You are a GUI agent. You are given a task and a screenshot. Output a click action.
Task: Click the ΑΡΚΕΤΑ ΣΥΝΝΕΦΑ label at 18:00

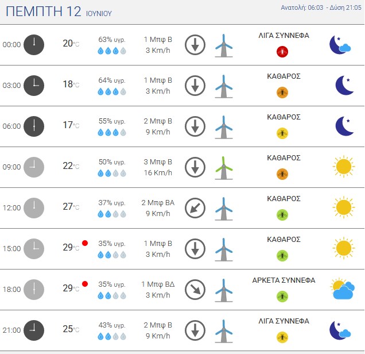(x=284, y=280)
